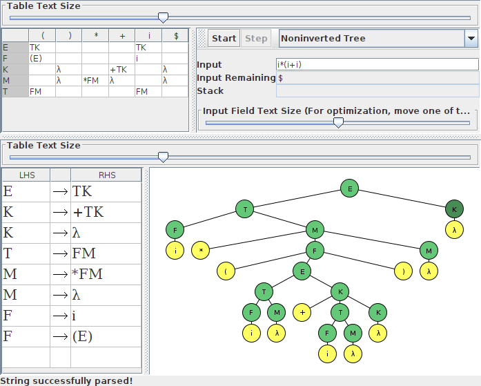The height and width of the screenshot is (386, 481).
Task: Click the root E node in the tree
Action: [349, 189]
